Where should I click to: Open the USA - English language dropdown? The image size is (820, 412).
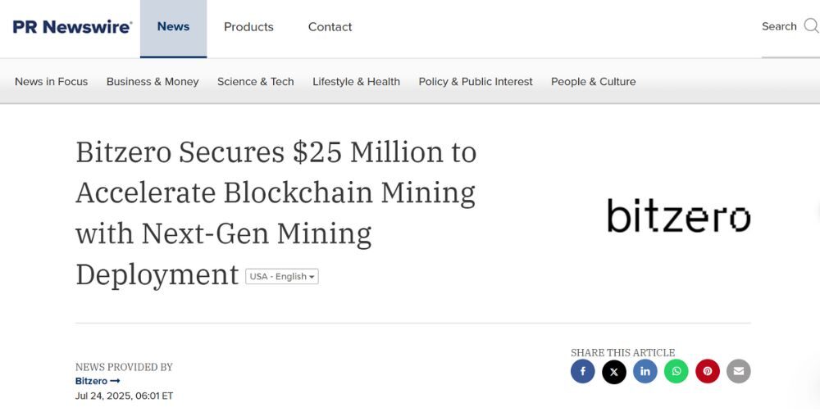pyautogui.click(x=282, y=277)
